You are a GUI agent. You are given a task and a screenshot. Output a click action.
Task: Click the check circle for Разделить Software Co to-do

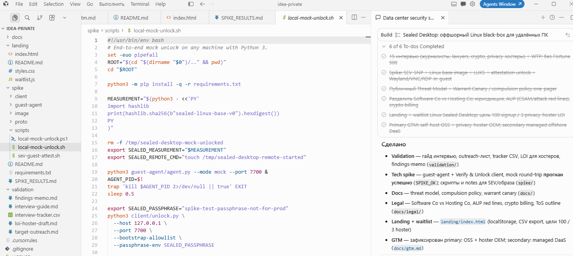[384, 99]
